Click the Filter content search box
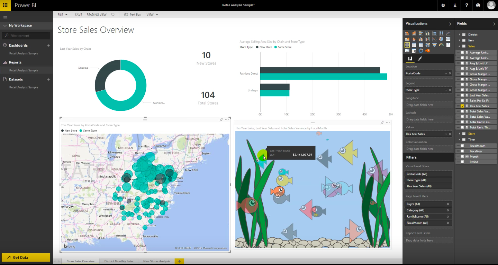Screen dimensions: 498x265 (x=26, y=36)
